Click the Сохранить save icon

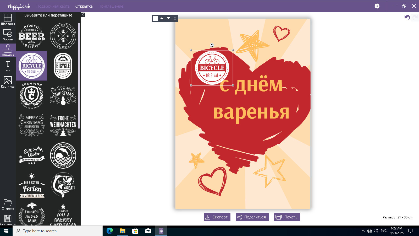pyautogui.click(x=8, y=220)
